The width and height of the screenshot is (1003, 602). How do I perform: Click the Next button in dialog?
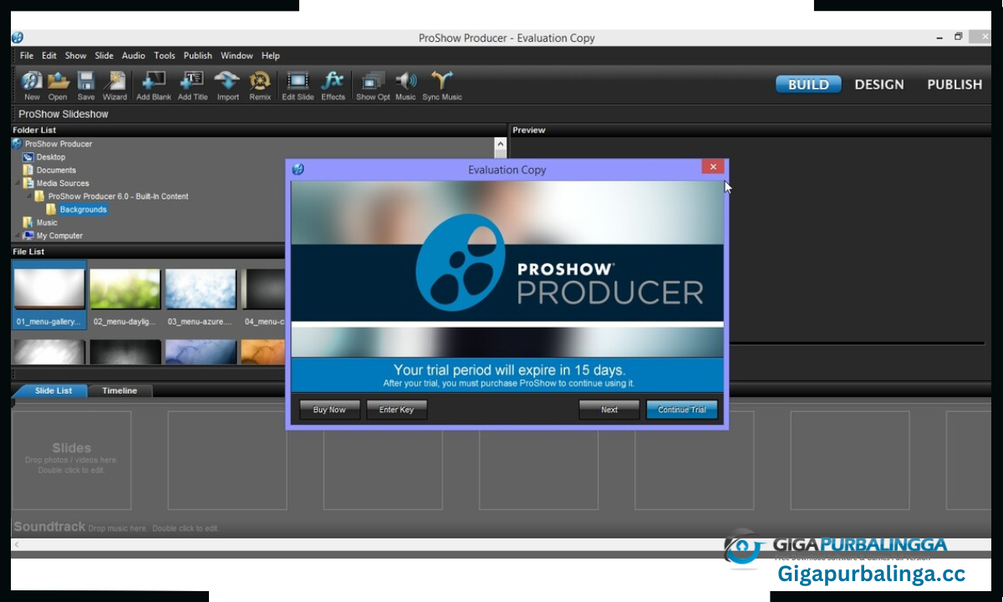(x=609, y=410)
